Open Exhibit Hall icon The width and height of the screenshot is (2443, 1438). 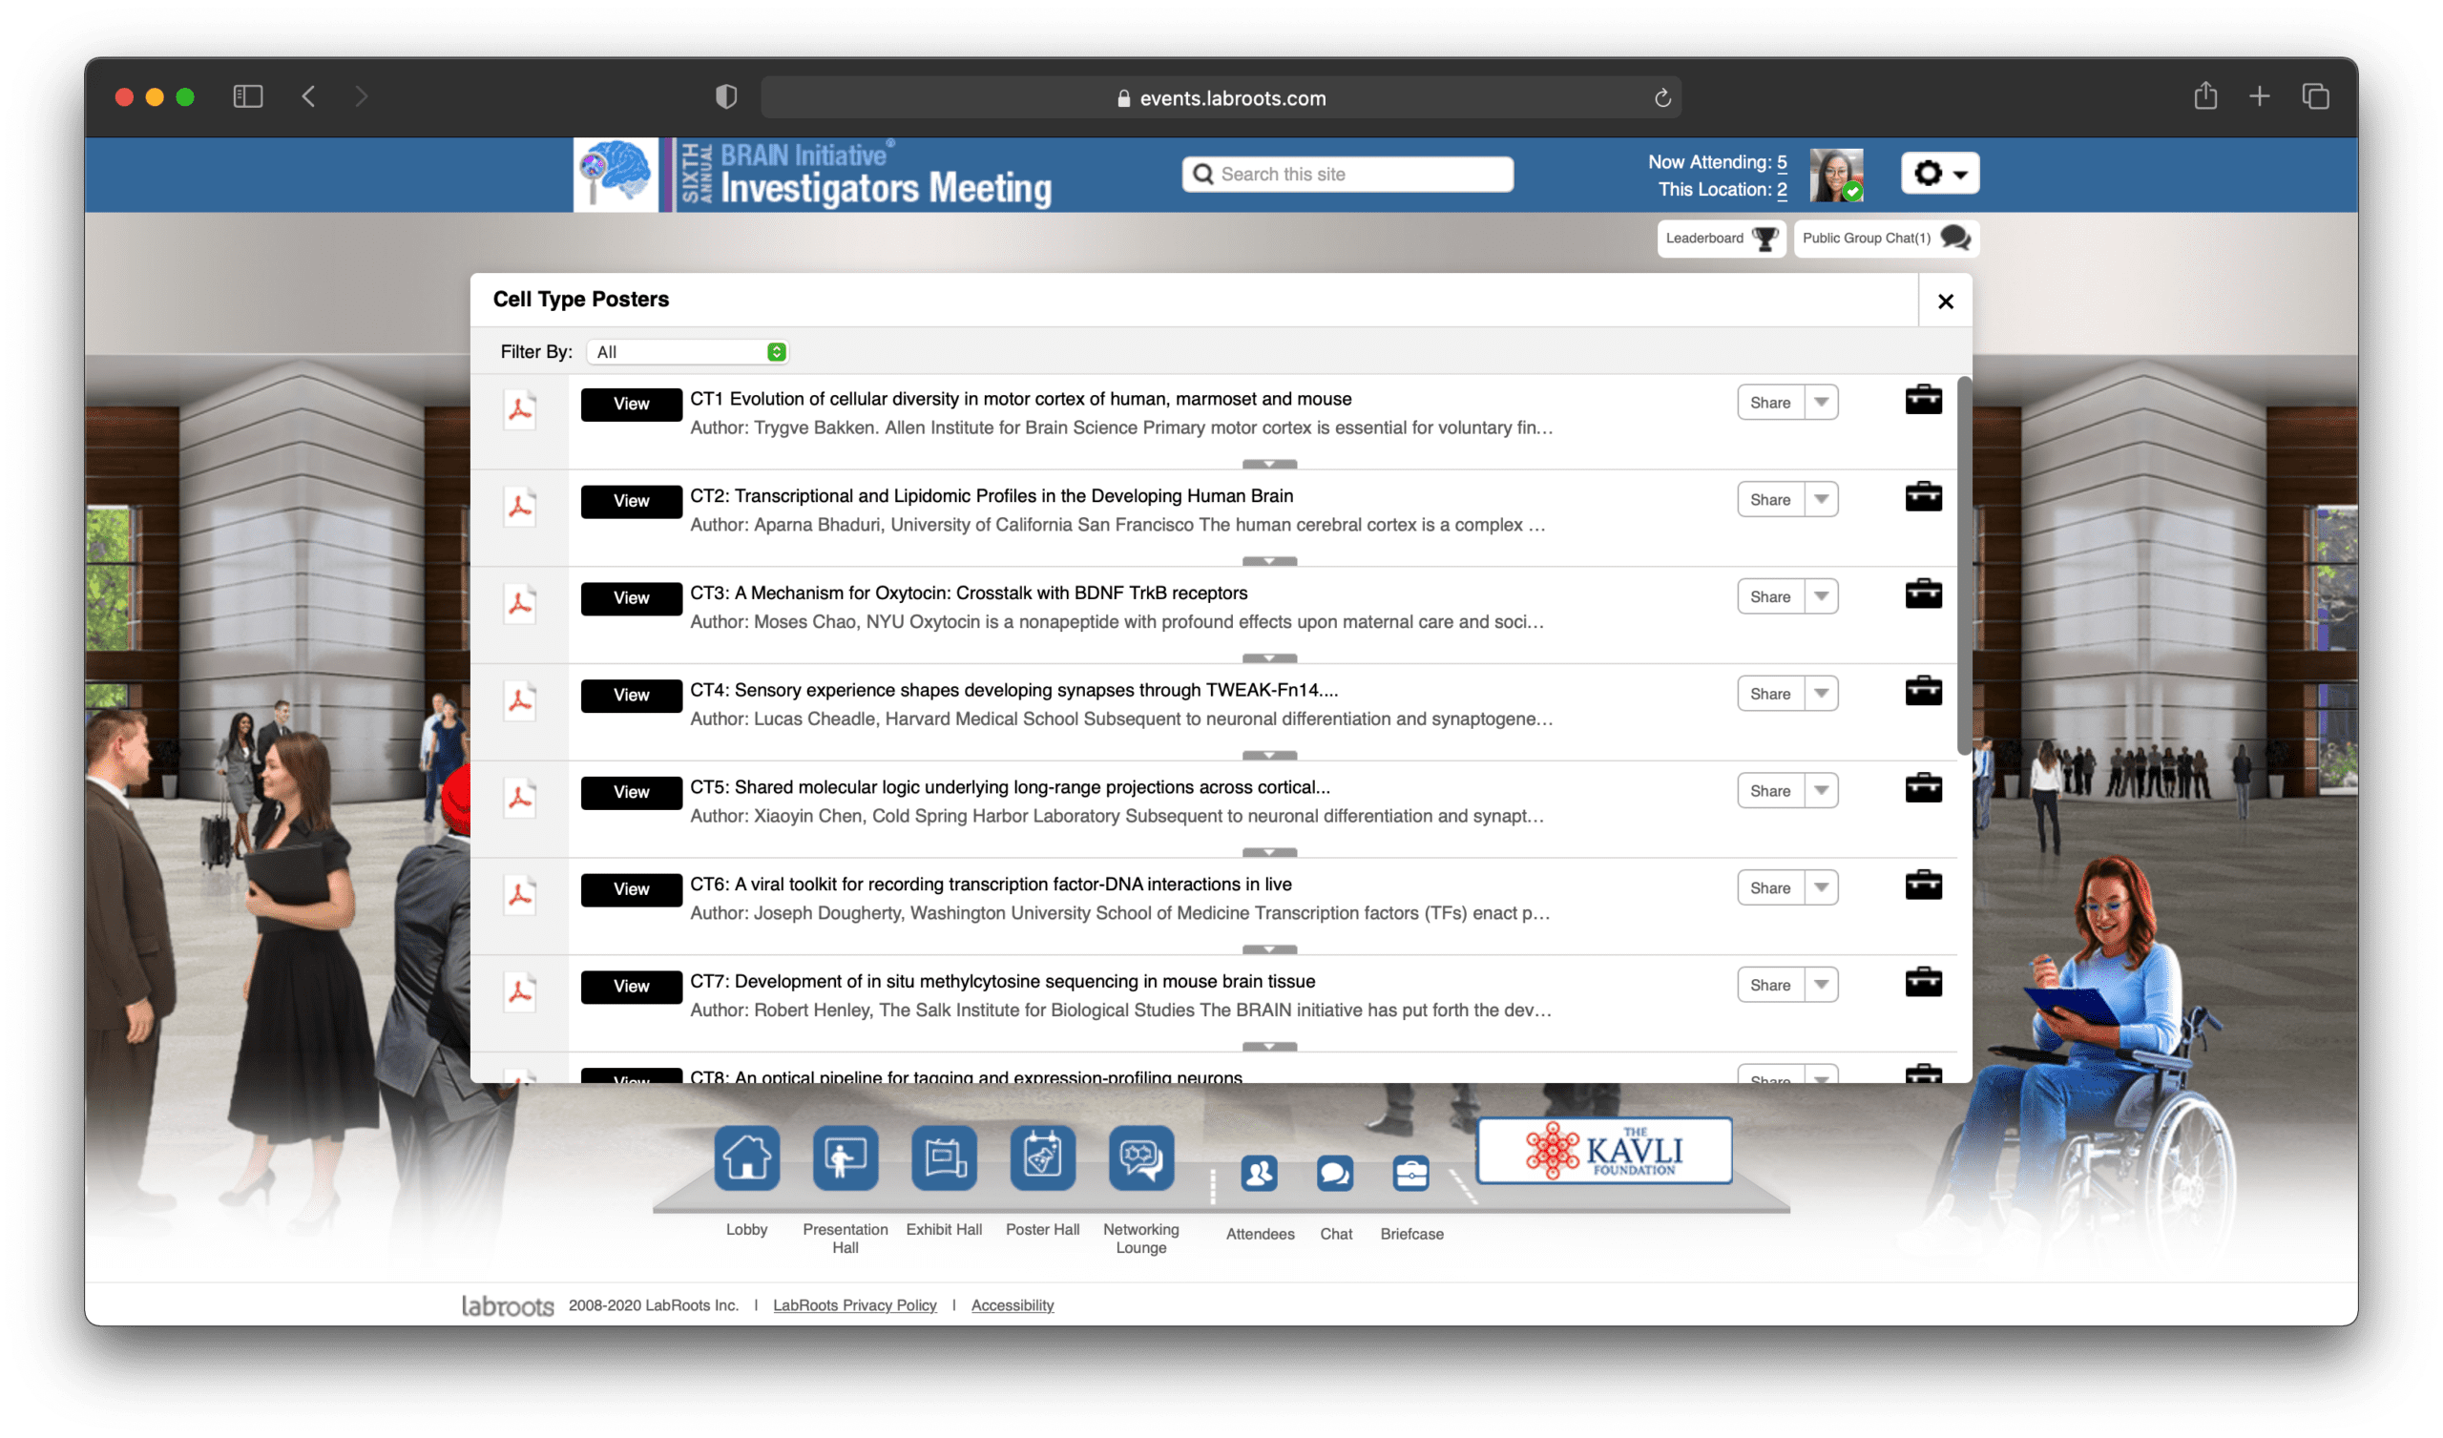[944, 1157]
